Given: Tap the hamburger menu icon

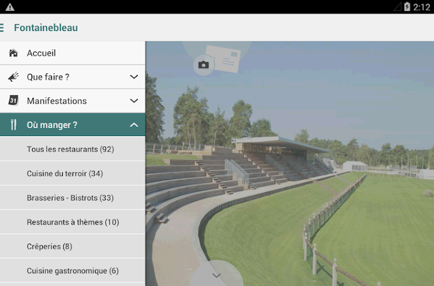Looking at the screenshot, I should 2,27.
